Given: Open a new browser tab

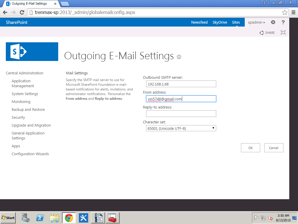Looking at the screenshot, I should pos(65,3).
